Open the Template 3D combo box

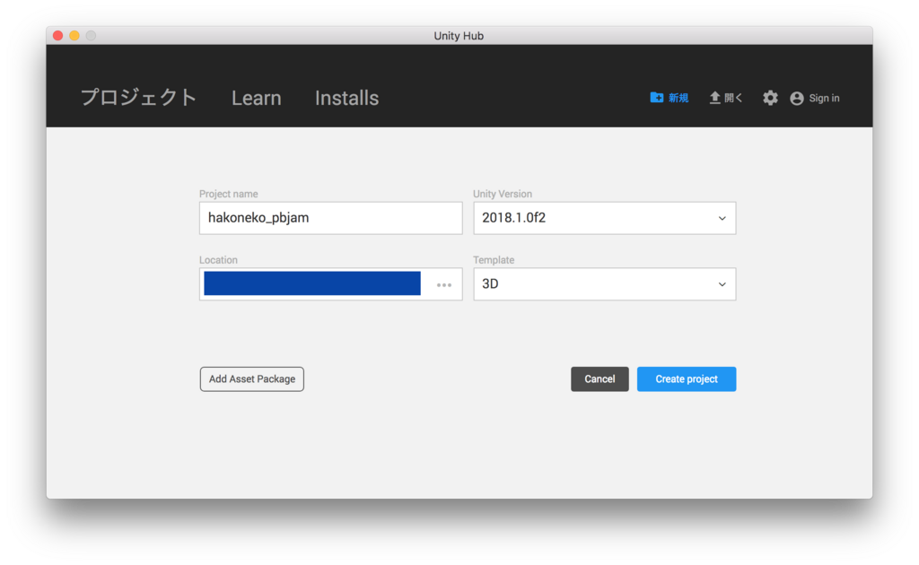(x=604, y=284)
